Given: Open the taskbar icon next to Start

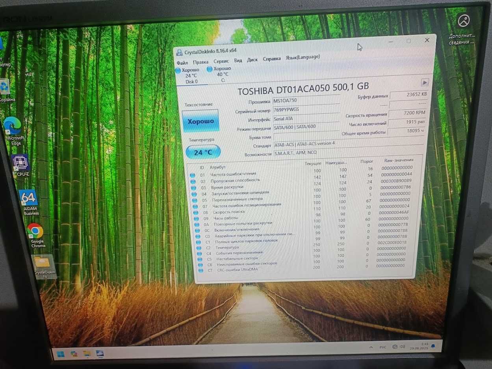Looking at the screenshot, I should (74, 353).
